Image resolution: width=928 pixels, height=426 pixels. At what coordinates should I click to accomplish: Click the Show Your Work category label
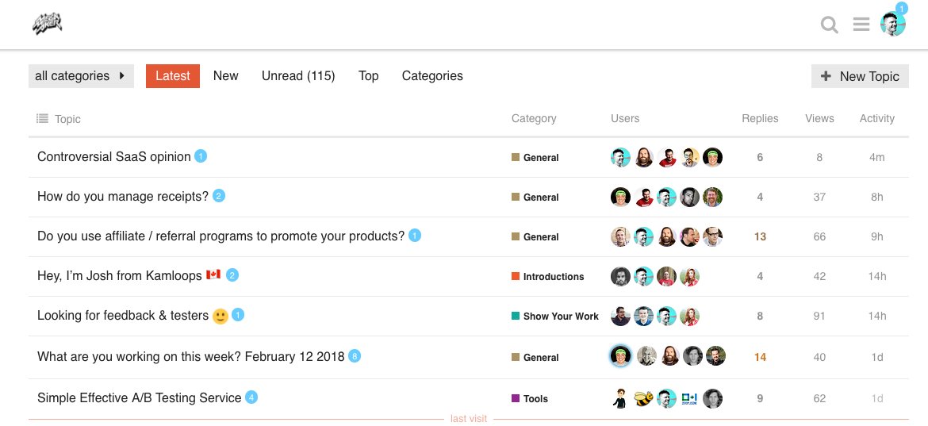click(561, 316)
